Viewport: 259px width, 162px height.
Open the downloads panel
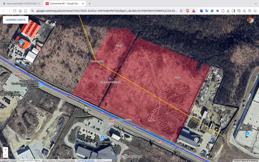(228, 11)
